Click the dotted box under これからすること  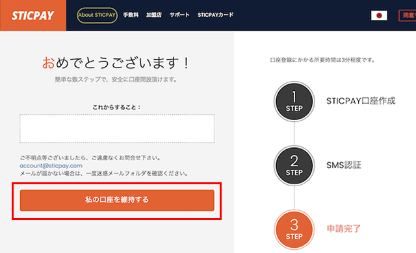click(117, 128)
